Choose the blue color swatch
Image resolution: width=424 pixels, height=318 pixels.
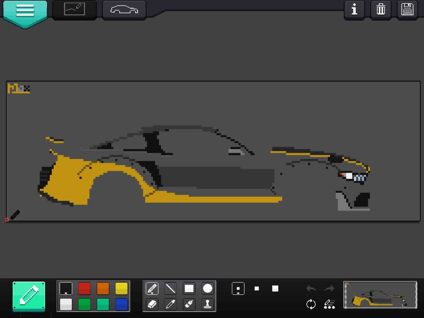tap(121, 305)
